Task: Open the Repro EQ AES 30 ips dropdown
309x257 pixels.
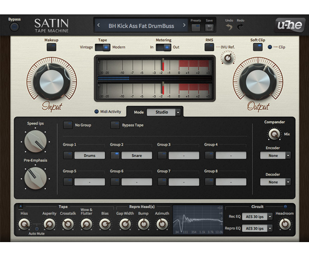Action: 257,229
